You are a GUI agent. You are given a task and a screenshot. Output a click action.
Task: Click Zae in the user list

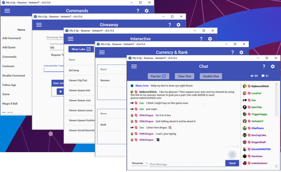(253, 100)
